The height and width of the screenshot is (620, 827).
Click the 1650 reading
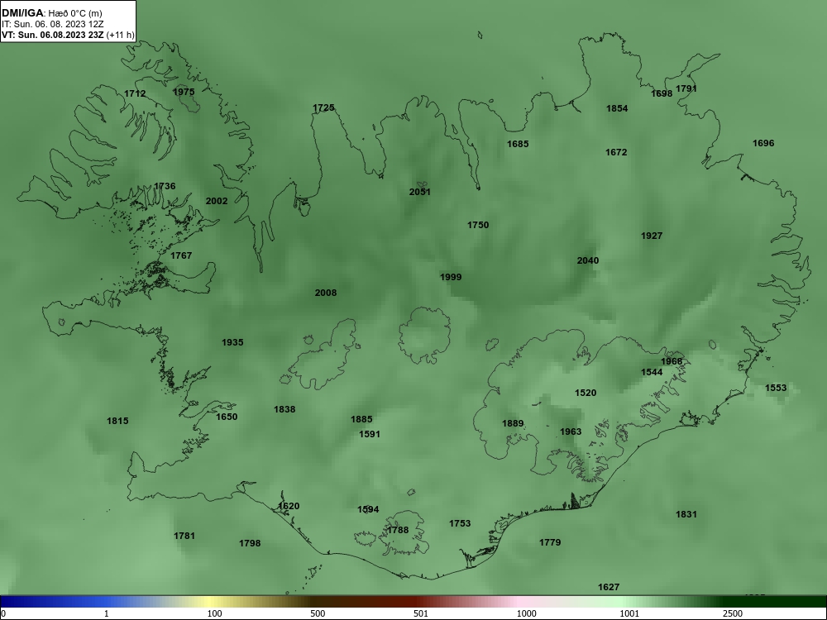(x=227, y=417)
